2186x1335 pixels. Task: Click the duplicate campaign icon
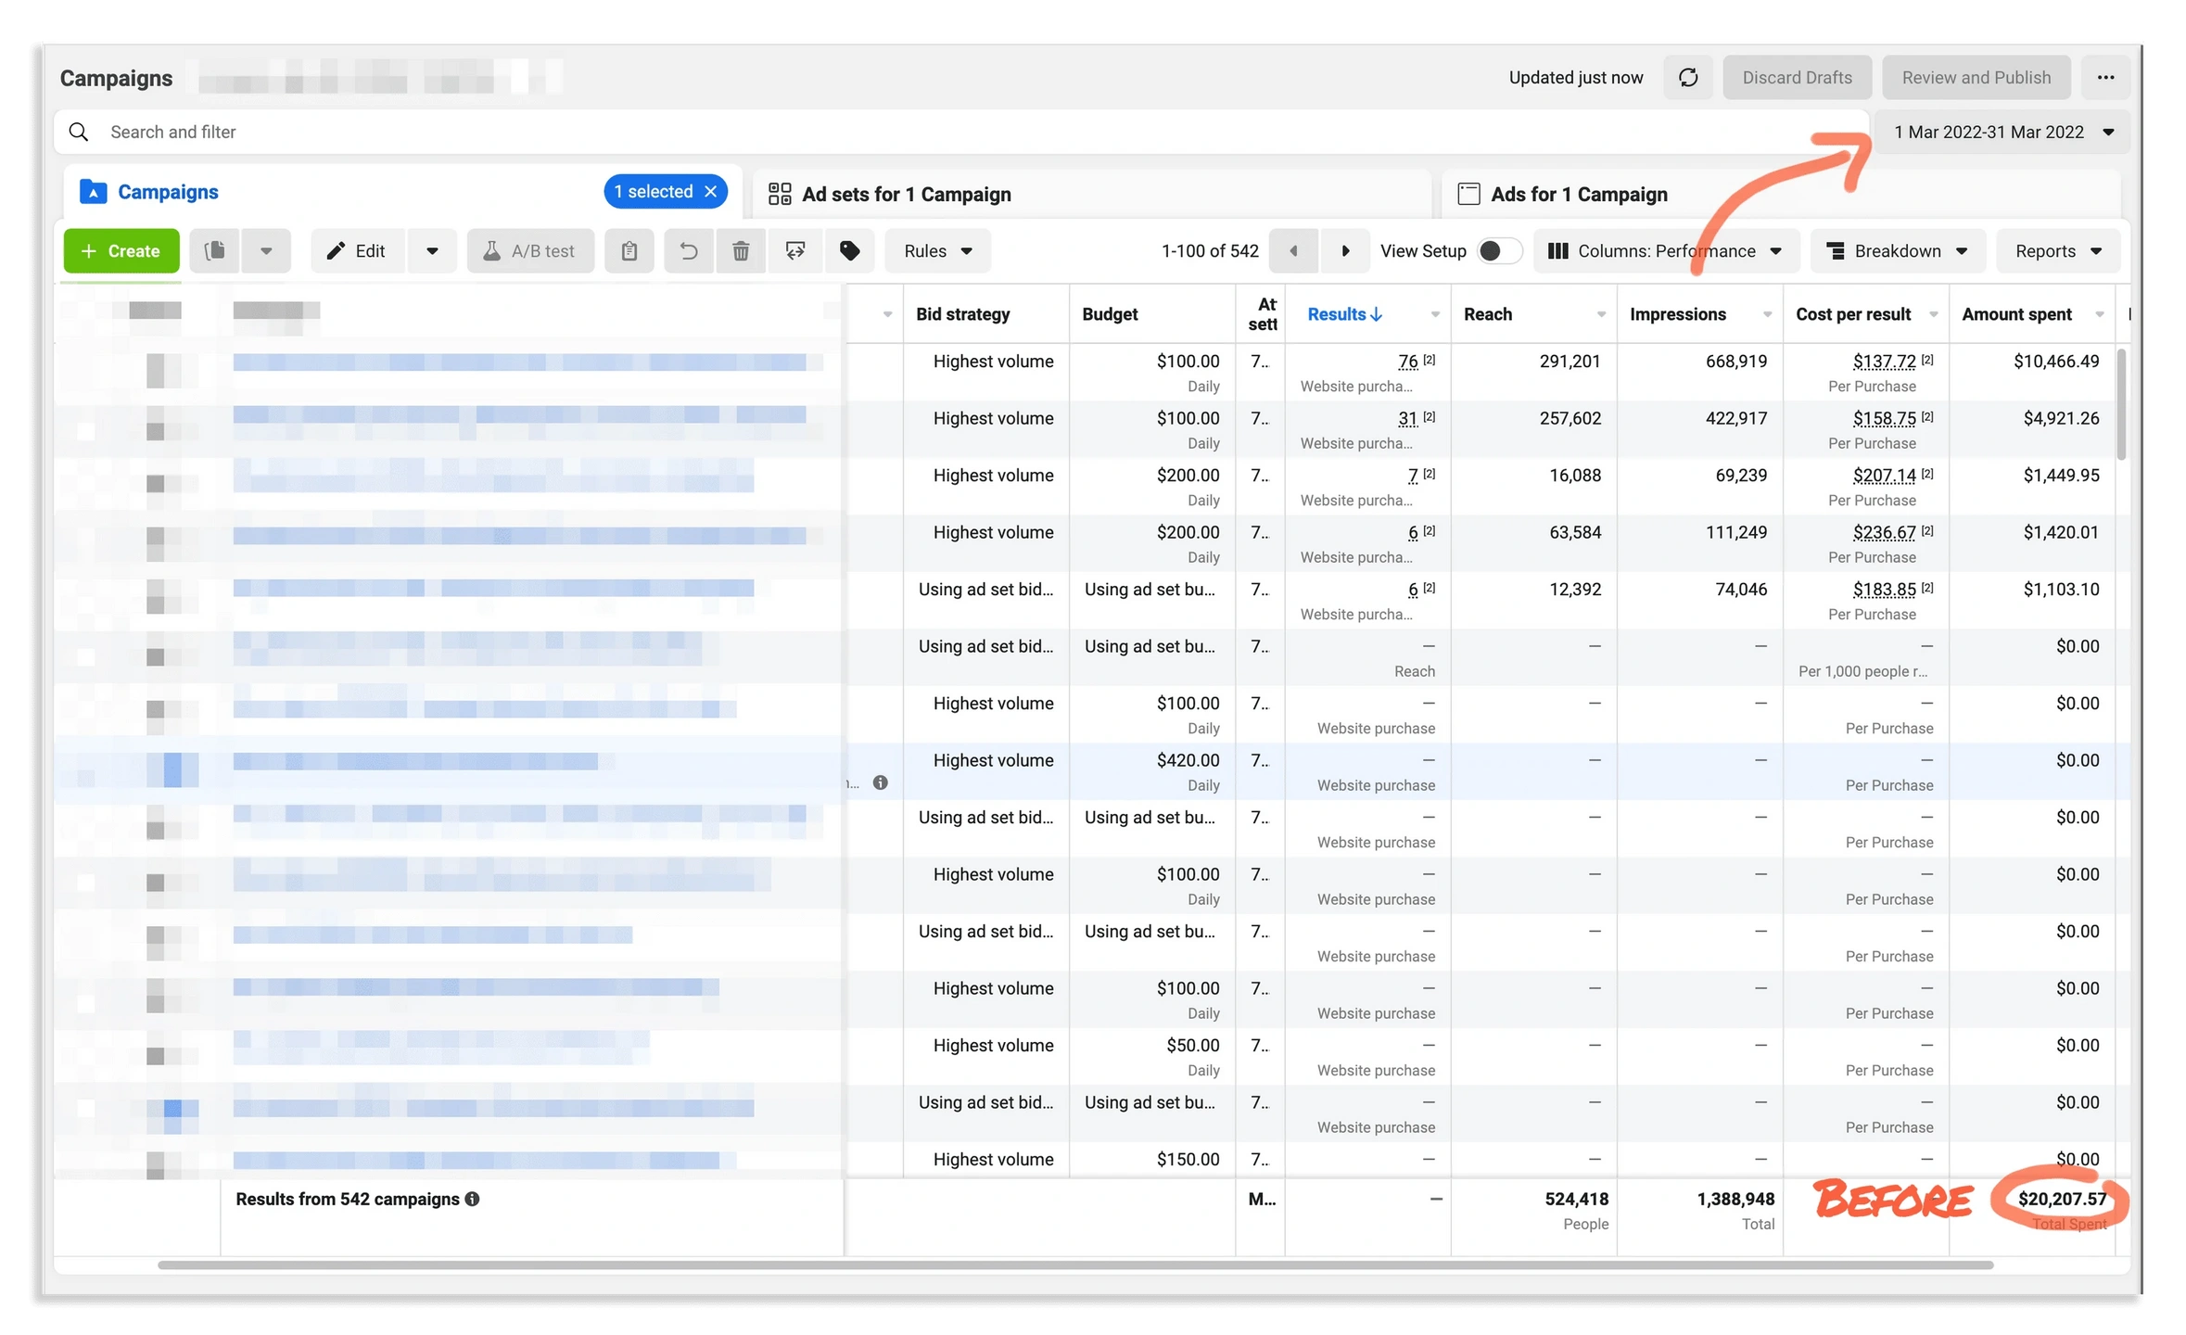[x=215, y=251]
